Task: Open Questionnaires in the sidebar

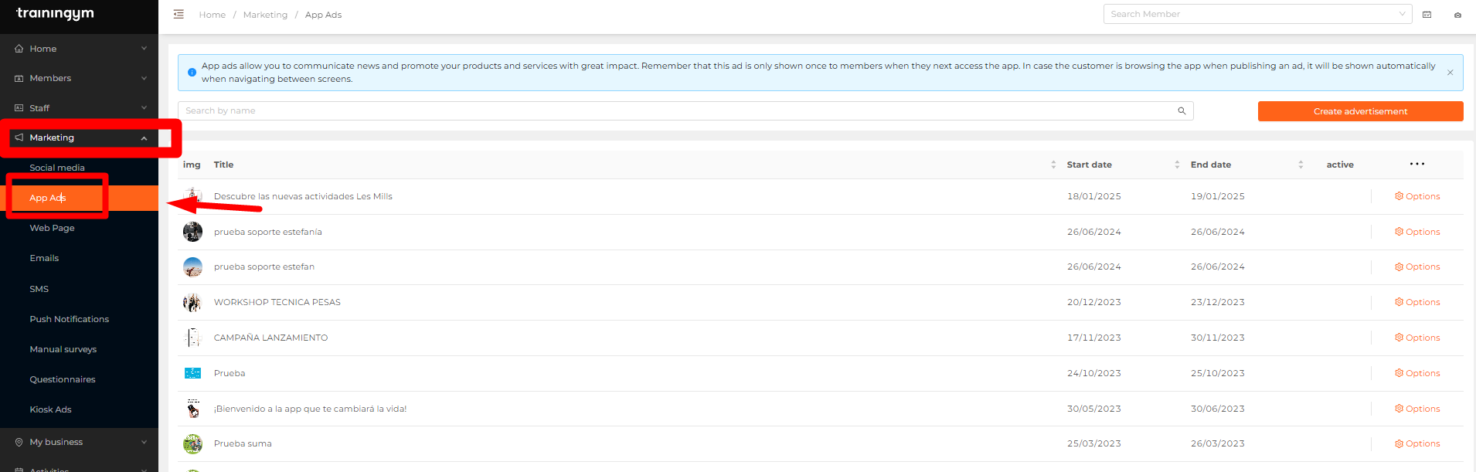Action: (62, 379)
